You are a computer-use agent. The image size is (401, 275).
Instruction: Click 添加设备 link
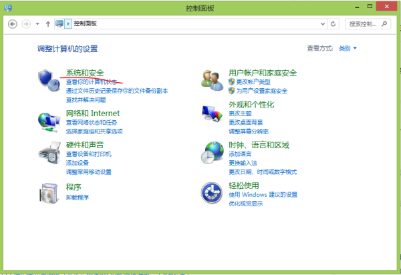point(78,163)
